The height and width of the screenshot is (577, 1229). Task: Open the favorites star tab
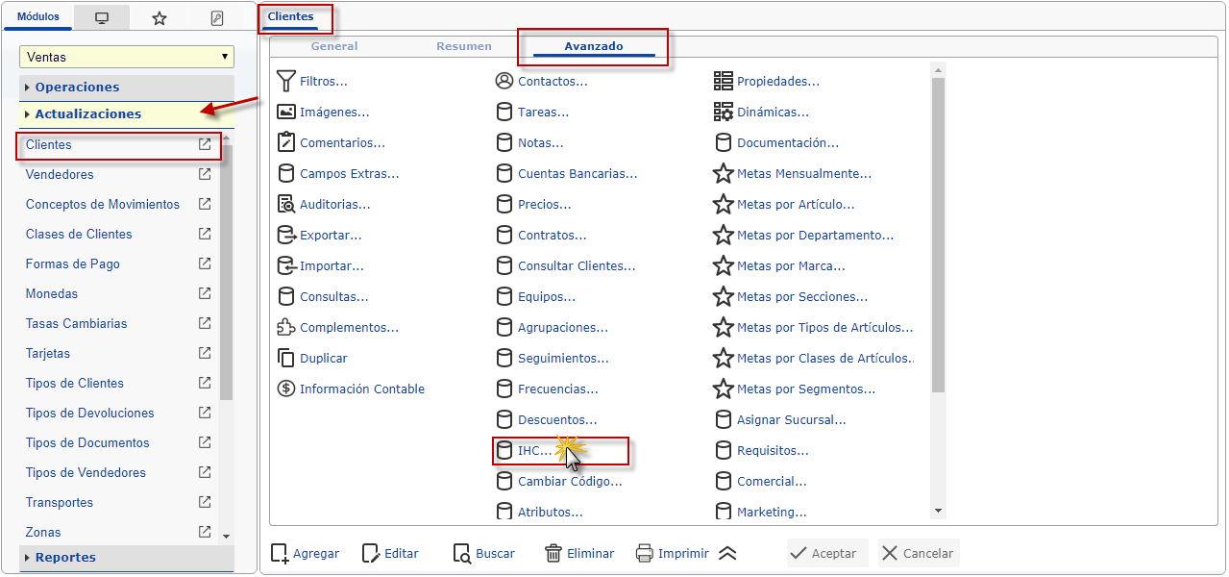160,18
